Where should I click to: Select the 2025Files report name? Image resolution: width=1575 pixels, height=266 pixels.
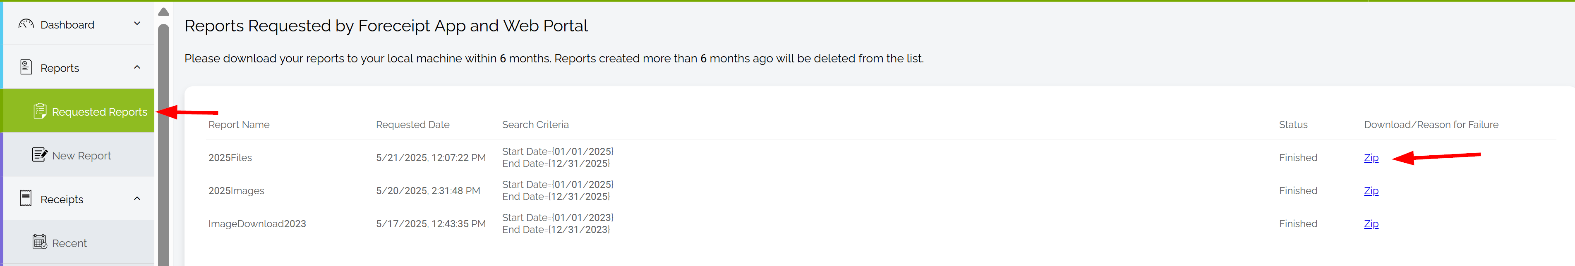(230, 158)
